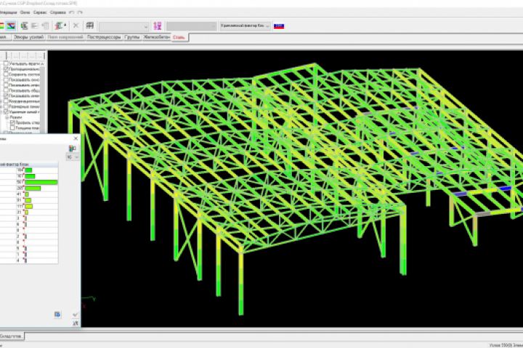Screen dimensions: 523x348
Task: Switch to the Поля напряжений tab
Action: pos(65,37)
